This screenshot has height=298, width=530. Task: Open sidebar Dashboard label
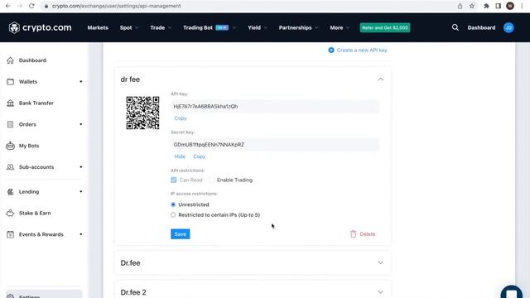(x=32, y=60)
